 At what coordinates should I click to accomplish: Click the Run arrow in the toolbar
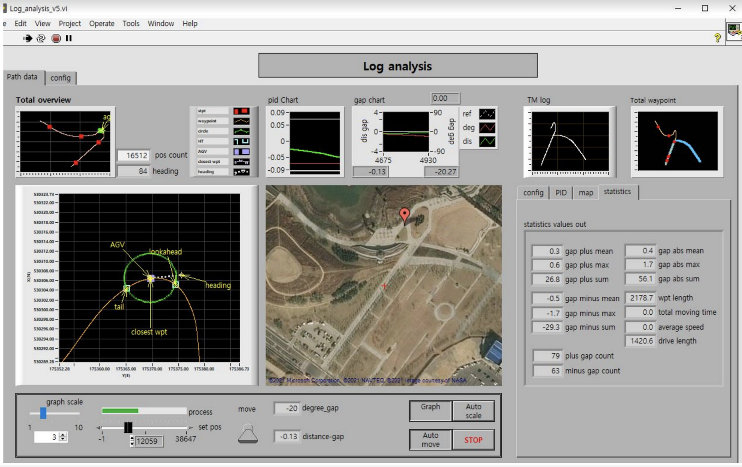[x=27, y=38]
